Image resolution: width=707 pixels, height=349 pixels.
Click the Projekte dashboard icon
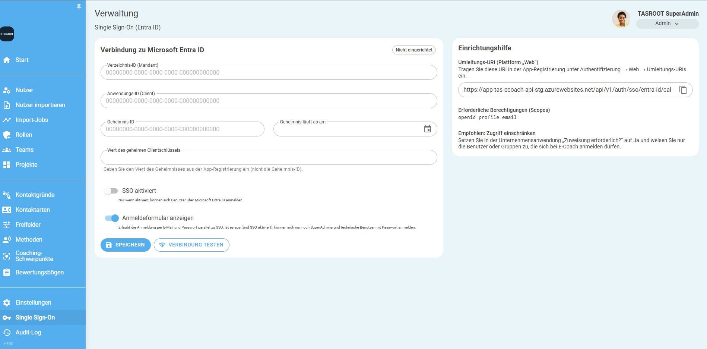pyautogui.click(x=7, y=165)
